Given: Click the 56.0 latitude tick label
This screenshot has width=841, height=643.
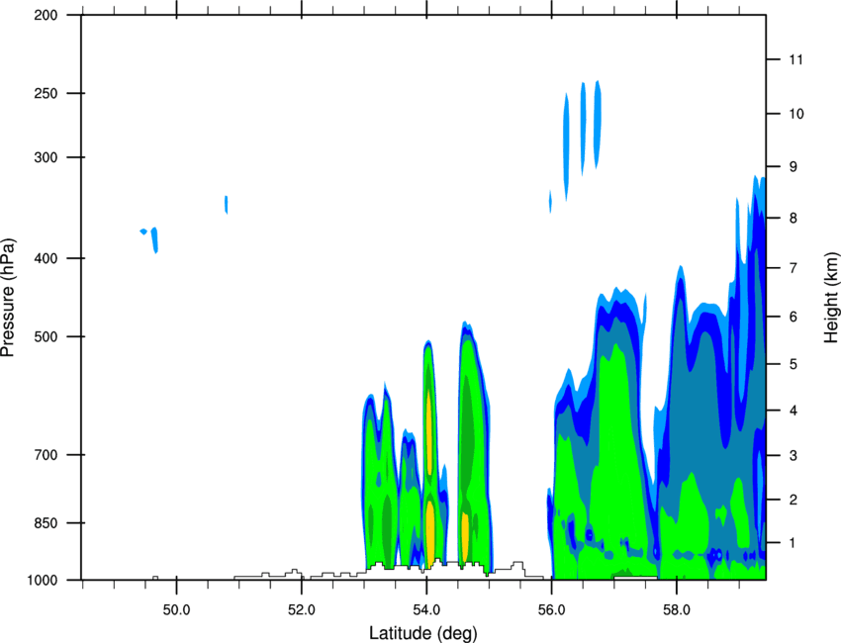Looking at the screenshot, I should coord(551,610).
